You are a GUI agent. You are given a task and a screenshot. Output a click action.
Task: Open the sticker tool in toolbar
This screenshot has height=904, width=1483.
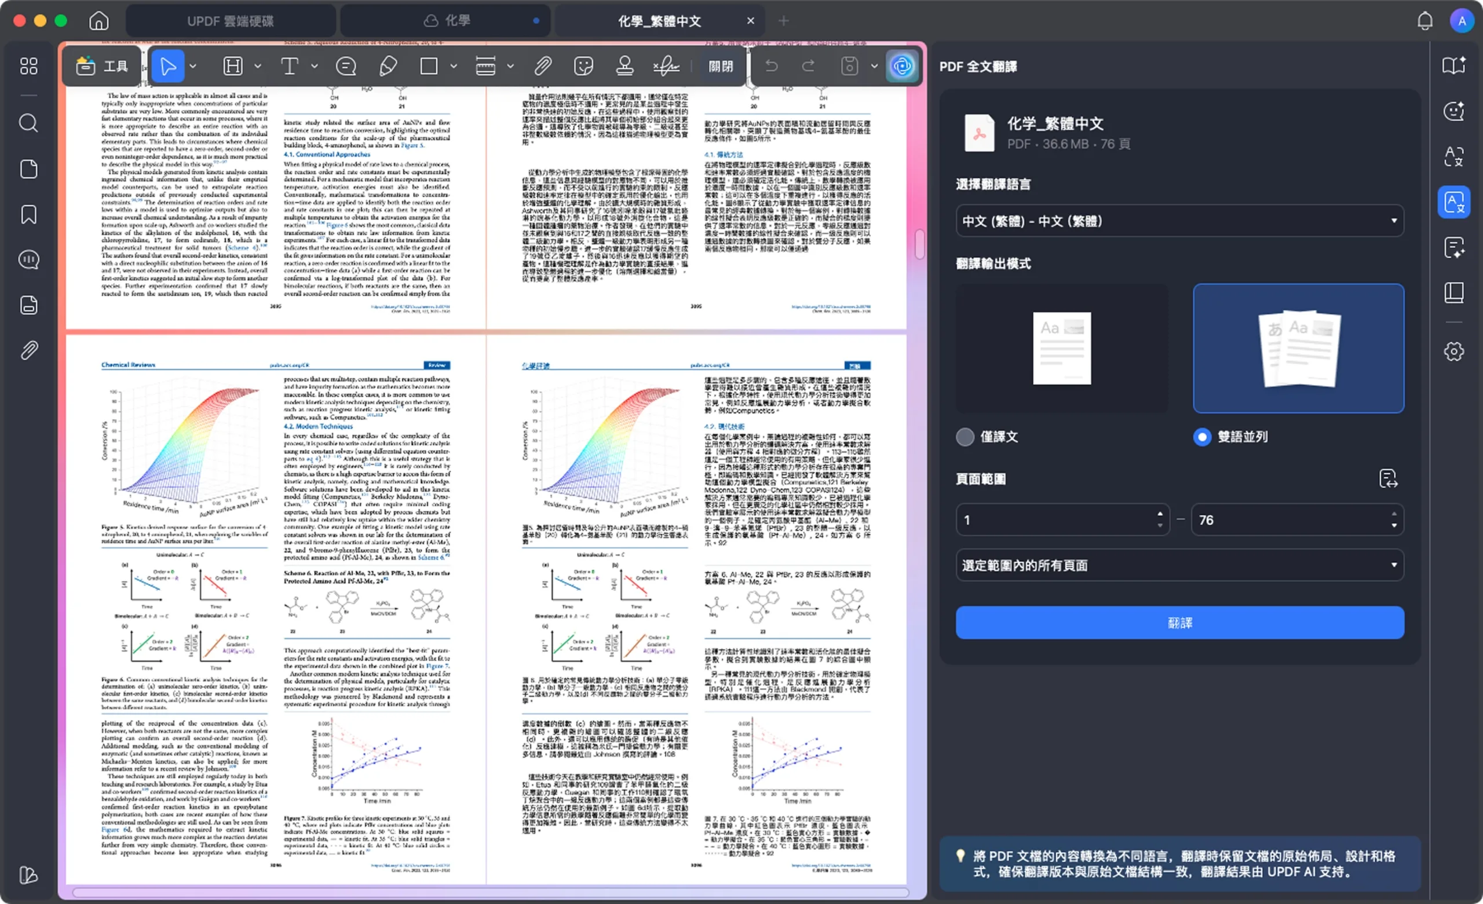tap(583, 65)
